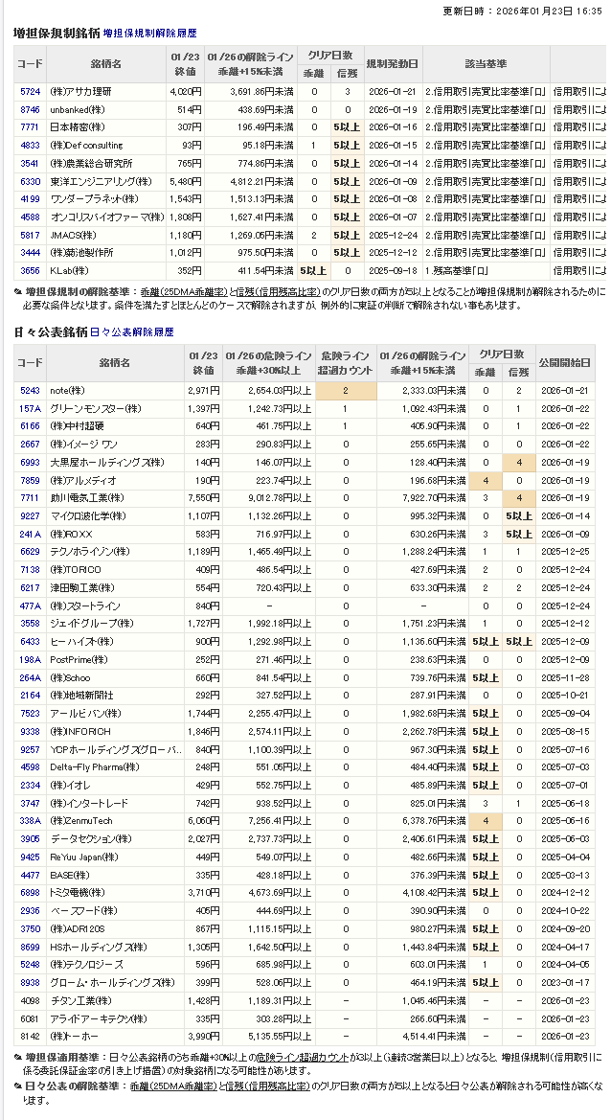Click the 規制発動日 column header

pos(393,63)
